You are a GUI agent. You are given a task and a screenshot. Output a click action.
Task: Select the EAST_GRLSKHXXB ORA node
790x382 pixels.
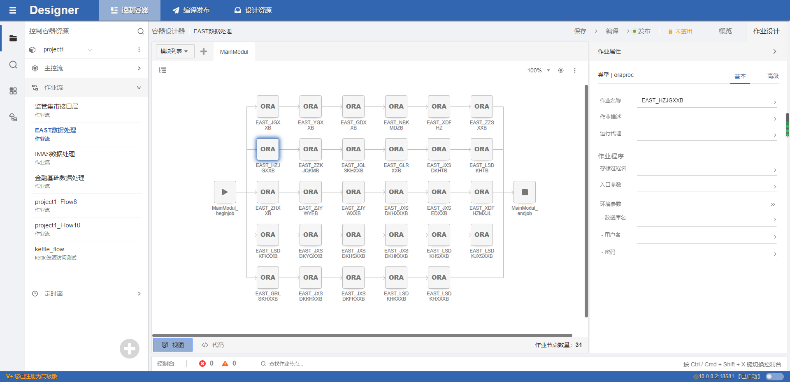pos(268,278)
